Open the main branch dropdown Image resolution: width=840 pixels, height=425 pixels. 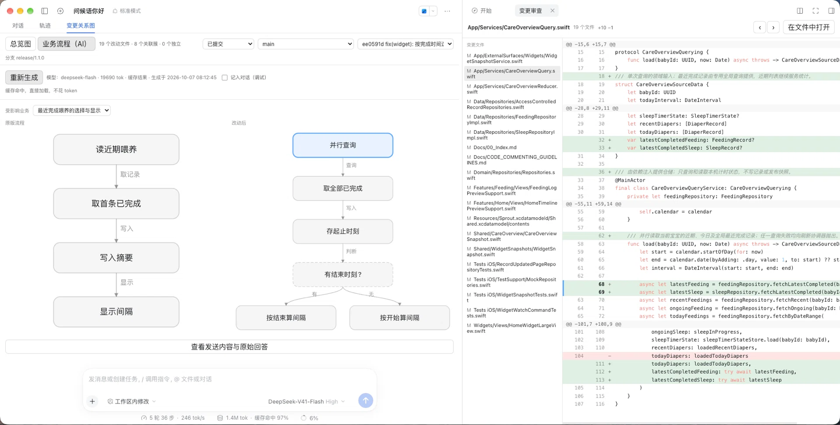coord(306,44)
